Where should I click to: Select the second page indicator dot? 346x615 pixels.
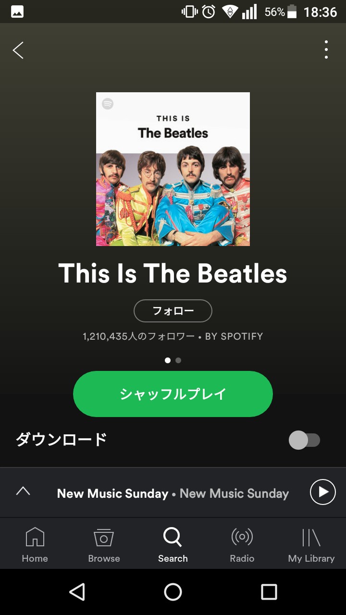(x=178, y=360)
